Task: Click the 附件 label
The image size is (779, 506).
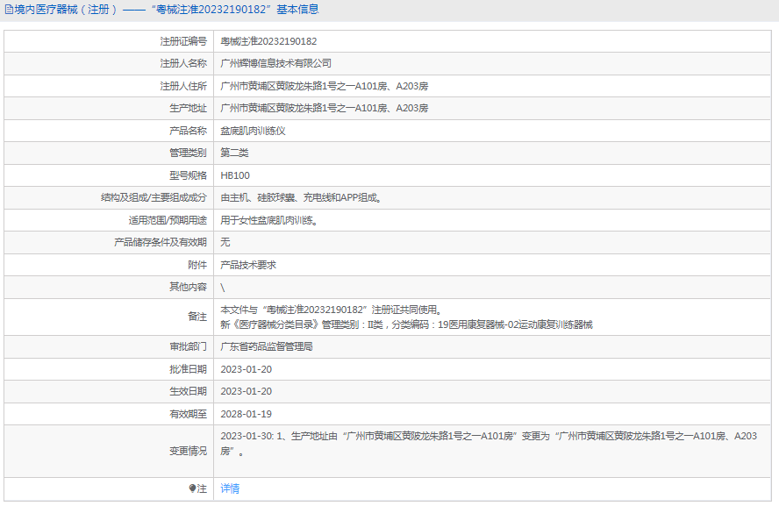Action: click(x=197, y=265)
